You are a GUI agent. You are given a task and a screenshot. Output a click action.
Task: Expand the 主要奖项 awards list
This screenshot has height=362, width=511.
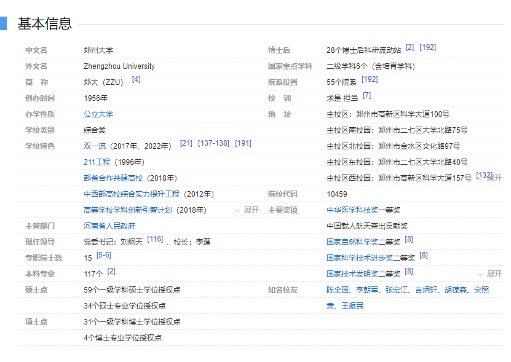pos(490,274)
